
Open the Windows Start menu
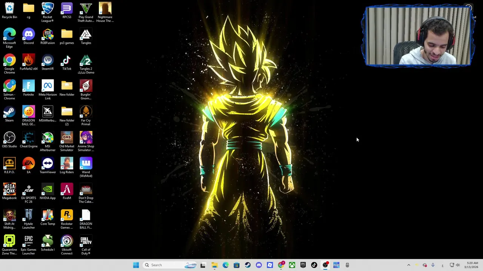(x=136, y=265)
